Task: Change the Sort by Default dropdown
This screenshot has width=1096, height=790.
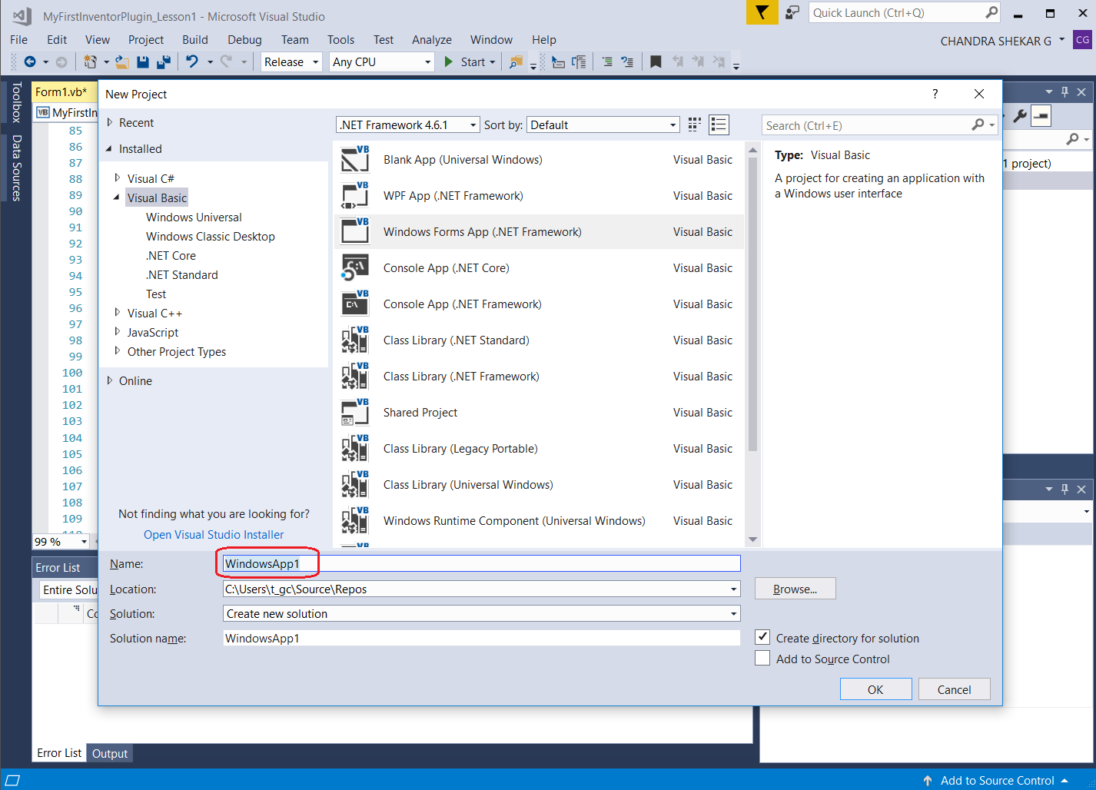Action: coord(674,124)
